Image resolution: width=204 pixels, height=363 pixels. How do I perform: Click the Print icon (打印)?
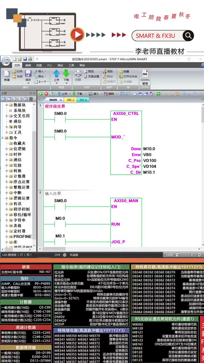pos(78,74)
